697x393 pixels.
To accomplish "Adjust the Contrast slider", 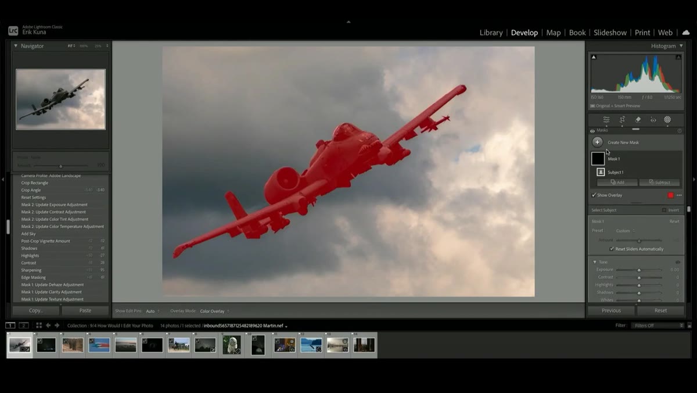I will (639, 277).
